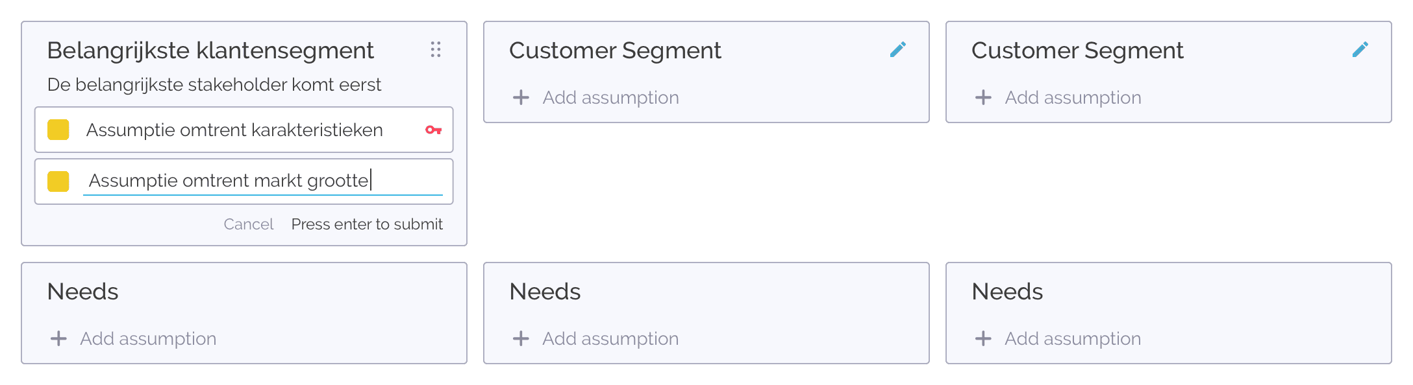Click yellow swatch beside Assumptie omtrent karakteristieken
1413x385 pixels.
click(58, 130)
